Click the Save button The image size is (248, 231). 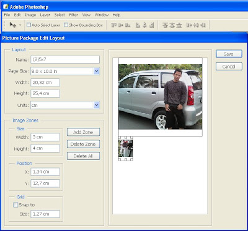(x=229, y=54)
